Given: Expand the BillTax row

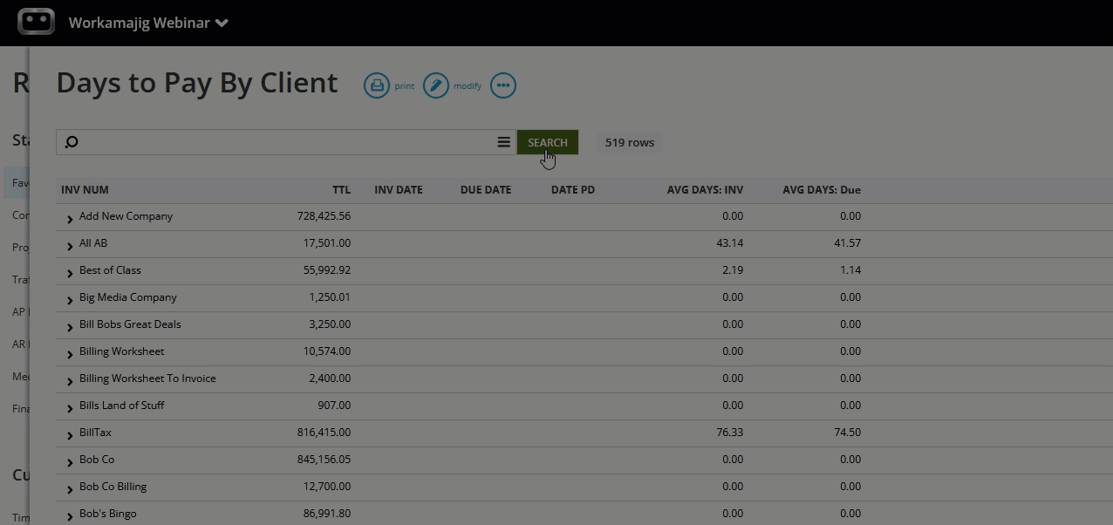Looking at the screenshot, I should pyautogui.click(x=70, y=435).
